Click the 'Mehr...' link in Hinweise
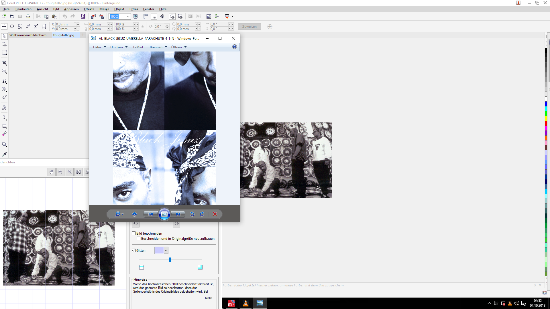 tap(209, 298)
